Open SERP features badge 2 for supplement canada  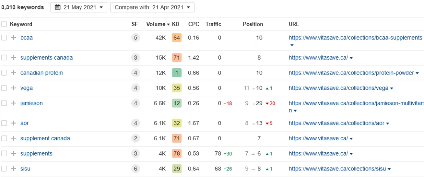click(135, 138)
